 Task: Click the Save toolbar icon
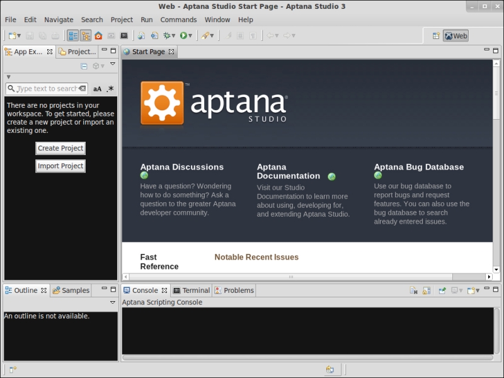[x=30, y=36]
